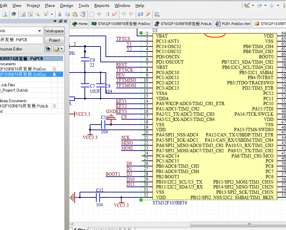The image size is (286, 230).
Task: Expand the drawing tools dropdown arrow
Action: [x=253, y=6]
